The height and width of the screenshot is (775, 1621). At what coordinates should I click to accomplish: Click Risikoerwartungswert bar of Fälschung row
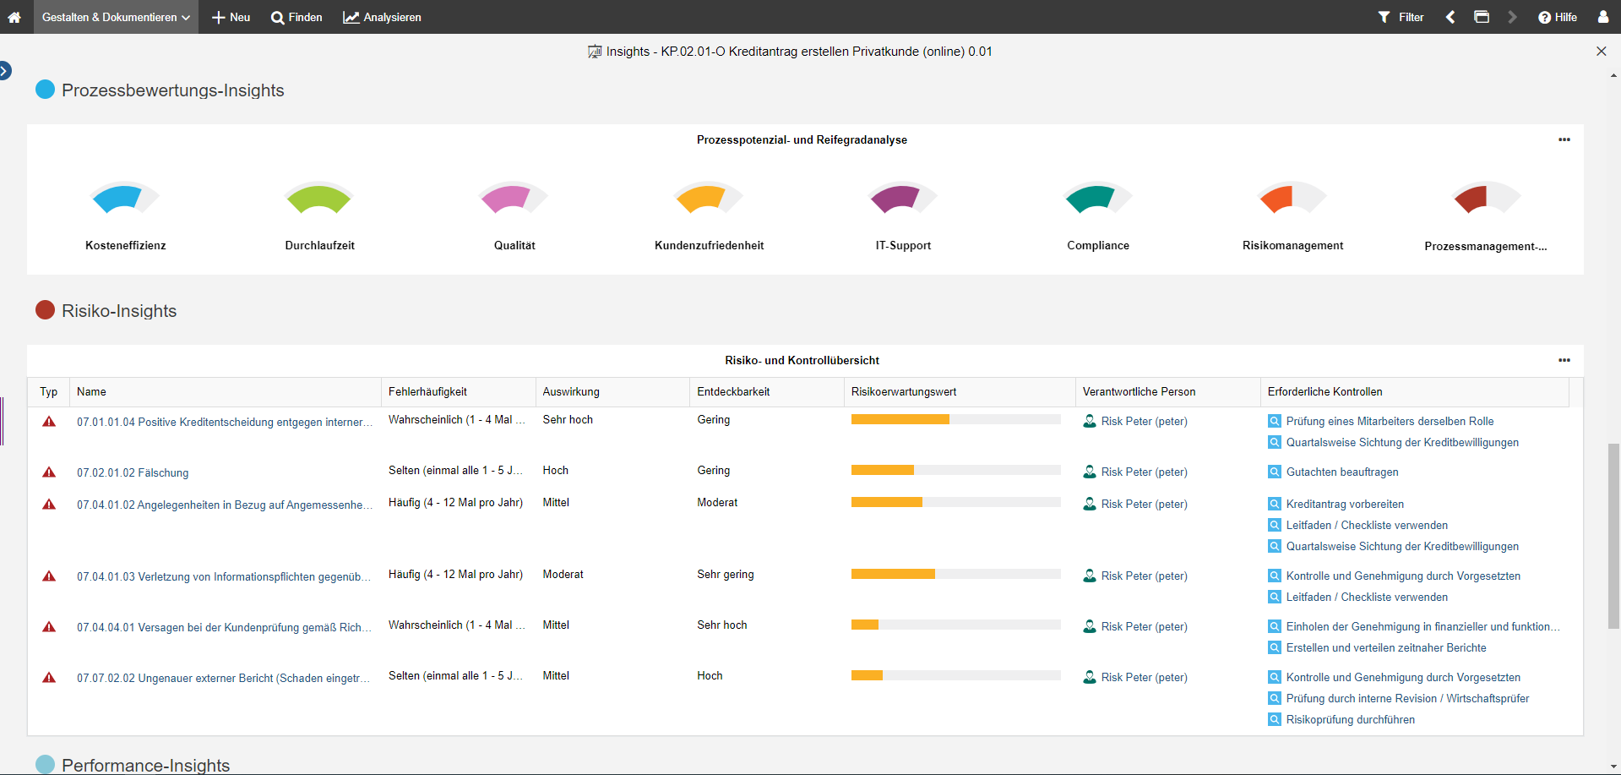[x=955, y=470]
